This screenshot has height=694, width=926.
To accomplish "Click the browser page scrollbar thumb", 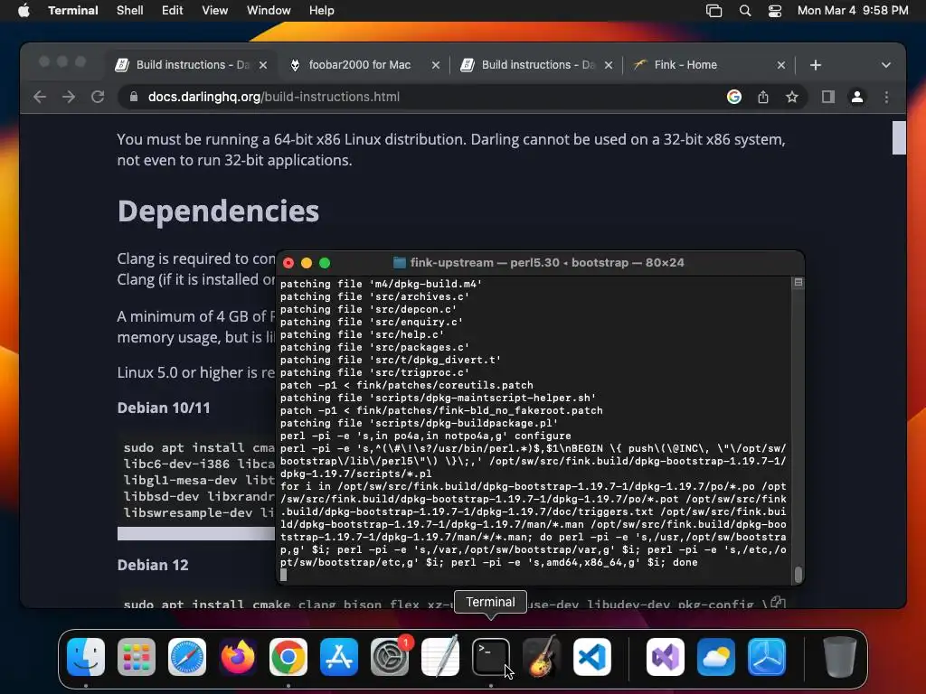I will [899, 137].
